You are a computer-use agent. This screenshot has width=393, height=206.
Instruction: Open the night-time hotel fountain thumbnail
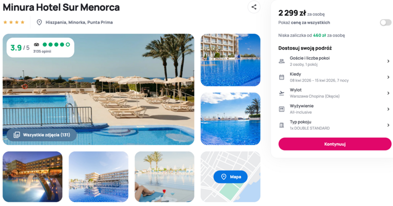(32, 177)
